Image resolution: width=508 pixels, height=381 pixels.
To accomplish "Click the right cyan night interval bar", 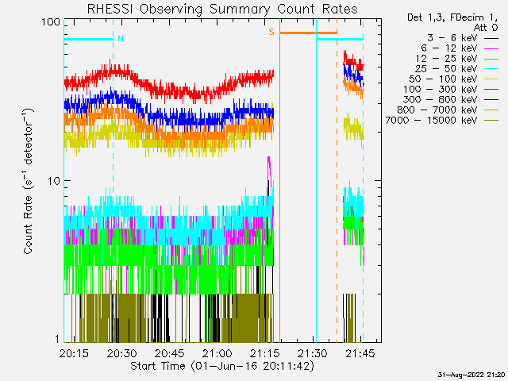I will click(340, 40).
